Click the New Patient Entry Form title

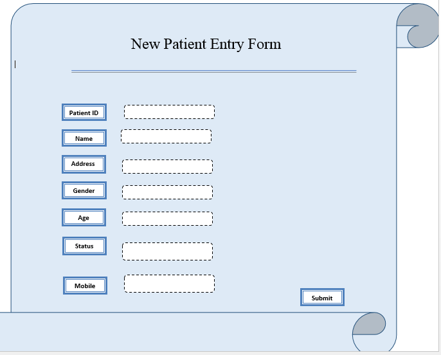[x=206, y=44]
